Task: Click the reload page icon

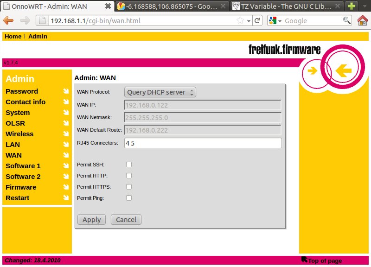Action: pyautogui.click(x=257, y=21)
